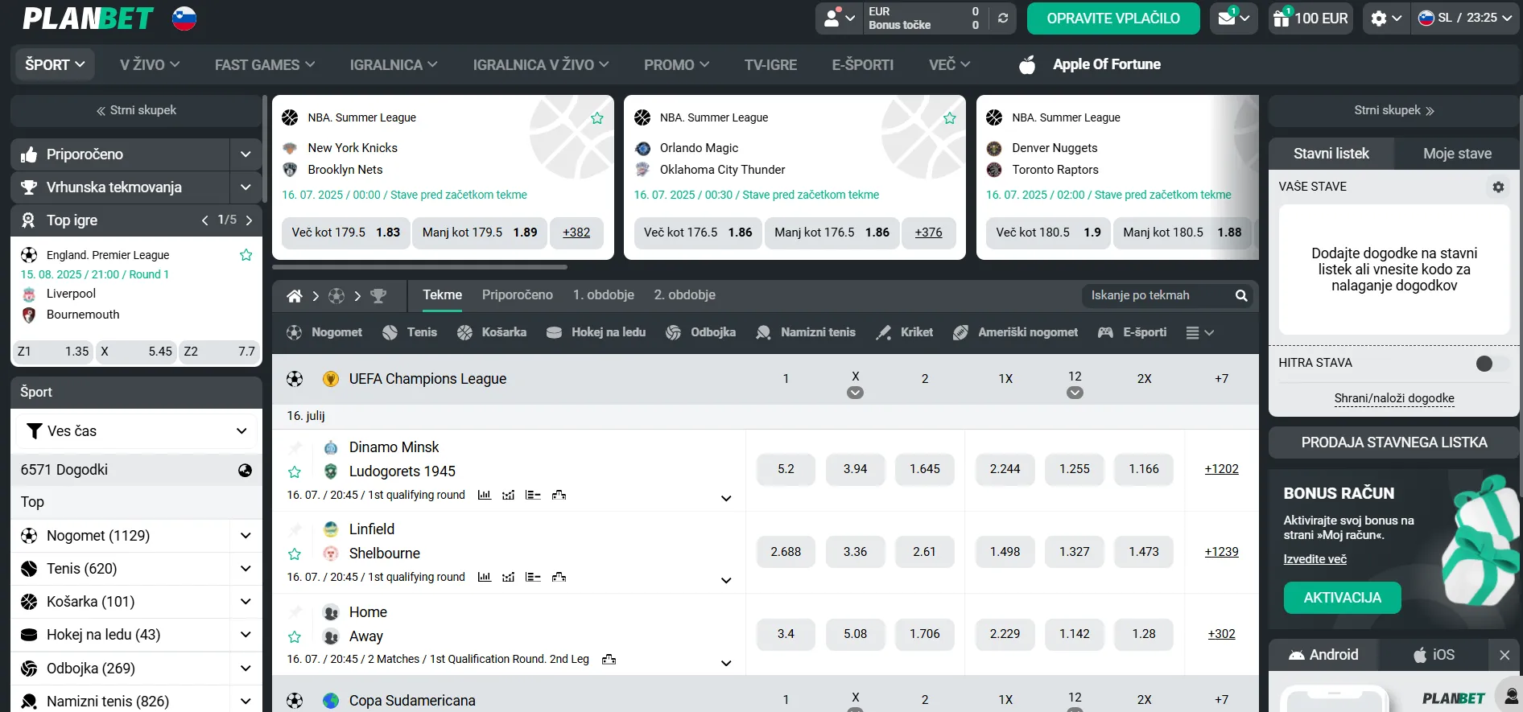Switch to the 1. obdobje tab
The height and width of the screenshot is (712, 1523).
(x=604, y=295)
